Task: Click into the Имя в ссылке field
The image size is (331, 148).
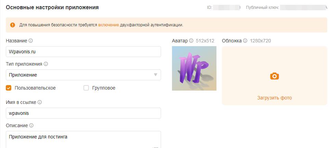Action: coord(83,113)
